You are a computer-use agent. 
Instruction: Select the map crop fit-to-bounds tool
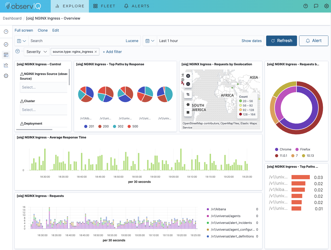coord(188,94)
